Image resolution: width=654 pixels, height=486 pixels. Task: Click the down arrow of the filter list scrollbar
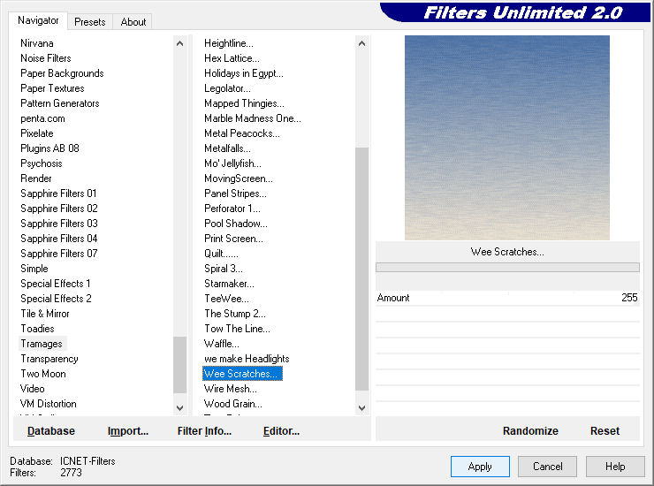(362, 407)
